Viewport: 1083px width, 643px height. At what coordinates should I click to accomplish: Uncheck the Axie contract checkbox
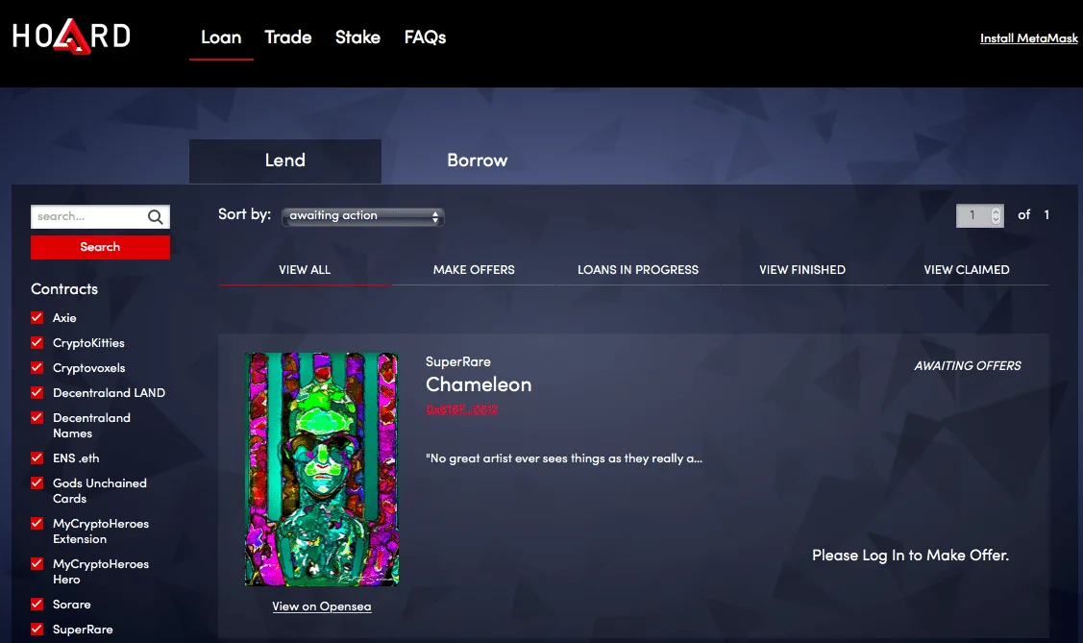coord(37,318)
